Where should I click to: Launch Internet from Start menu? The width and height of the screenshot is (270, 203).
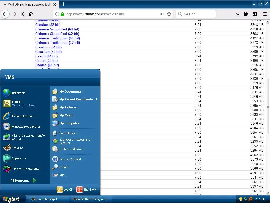(25, 93)
